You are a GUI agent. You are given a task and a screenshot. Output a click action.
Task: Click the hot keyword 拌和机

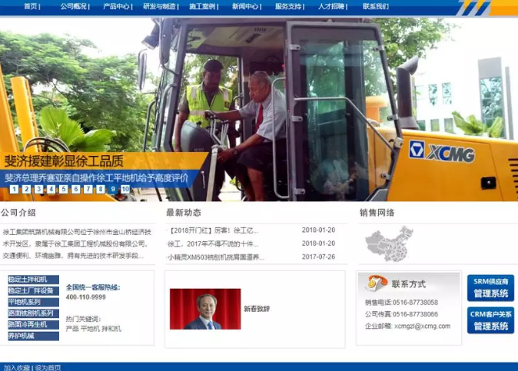pyautogui.click(x=111, y=329)
